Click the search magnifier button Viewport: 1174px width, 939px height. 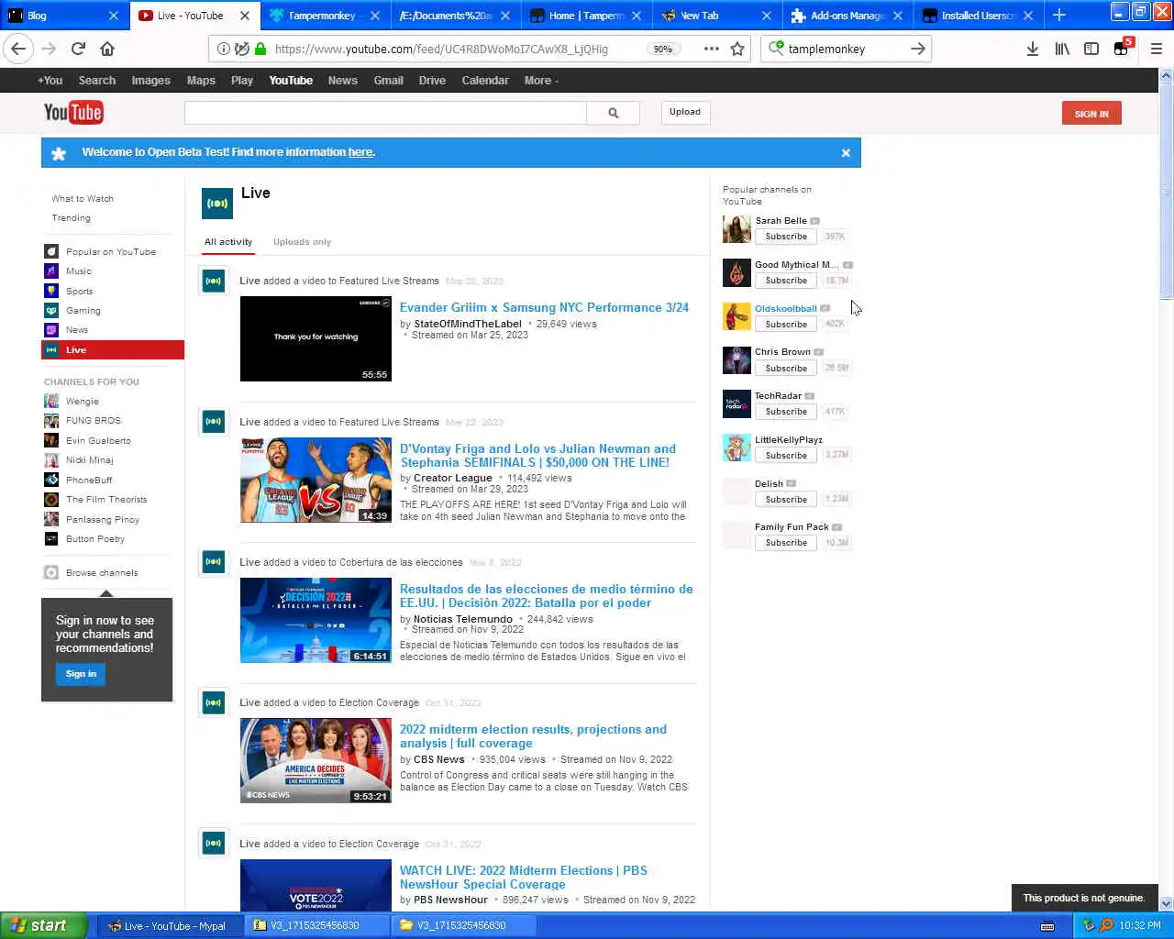(x=613, y=113)
